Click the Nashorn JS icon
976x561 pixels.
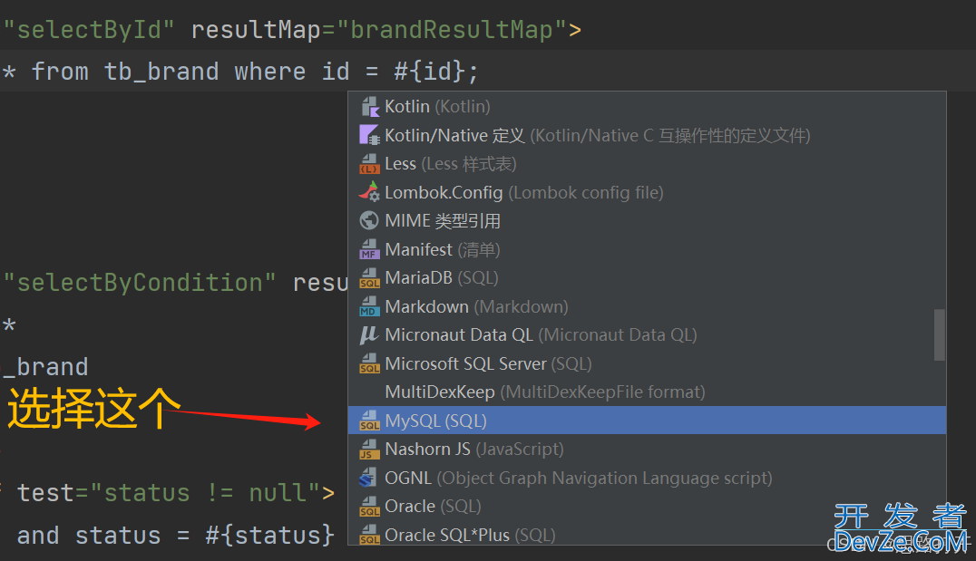click(x=370, y=449)
